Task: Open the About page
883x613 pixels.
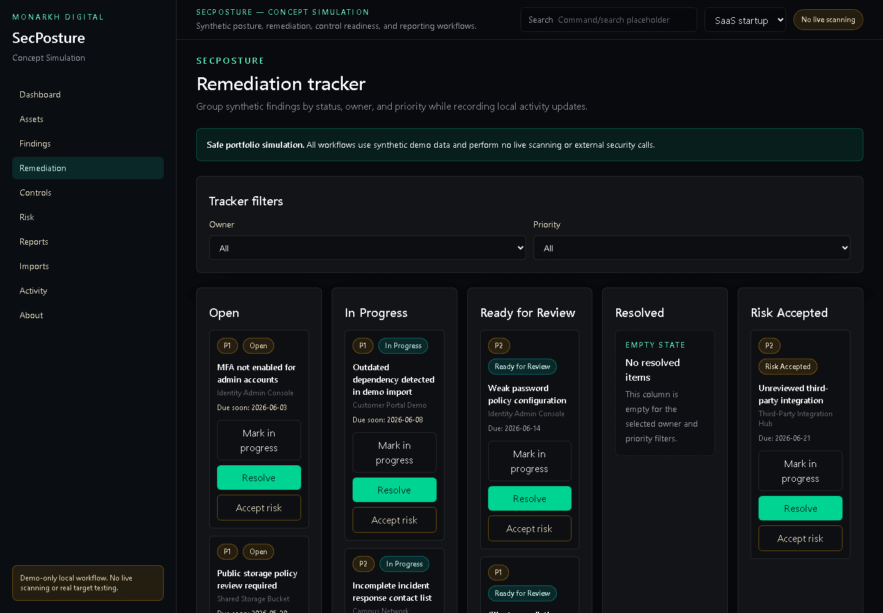Action: pyautogui.click(x=88, y=315)
